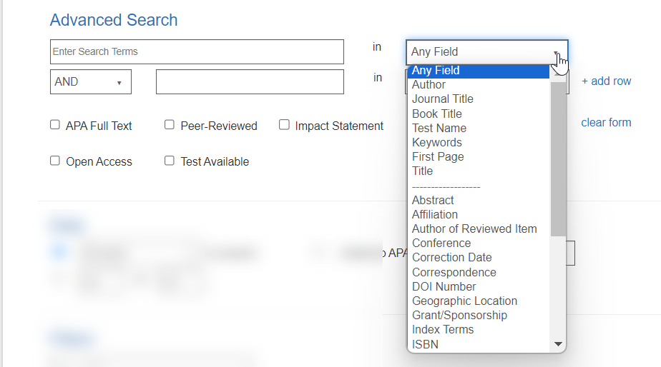
Task: Click the Advanced Search heading
Action: (114, 20)
